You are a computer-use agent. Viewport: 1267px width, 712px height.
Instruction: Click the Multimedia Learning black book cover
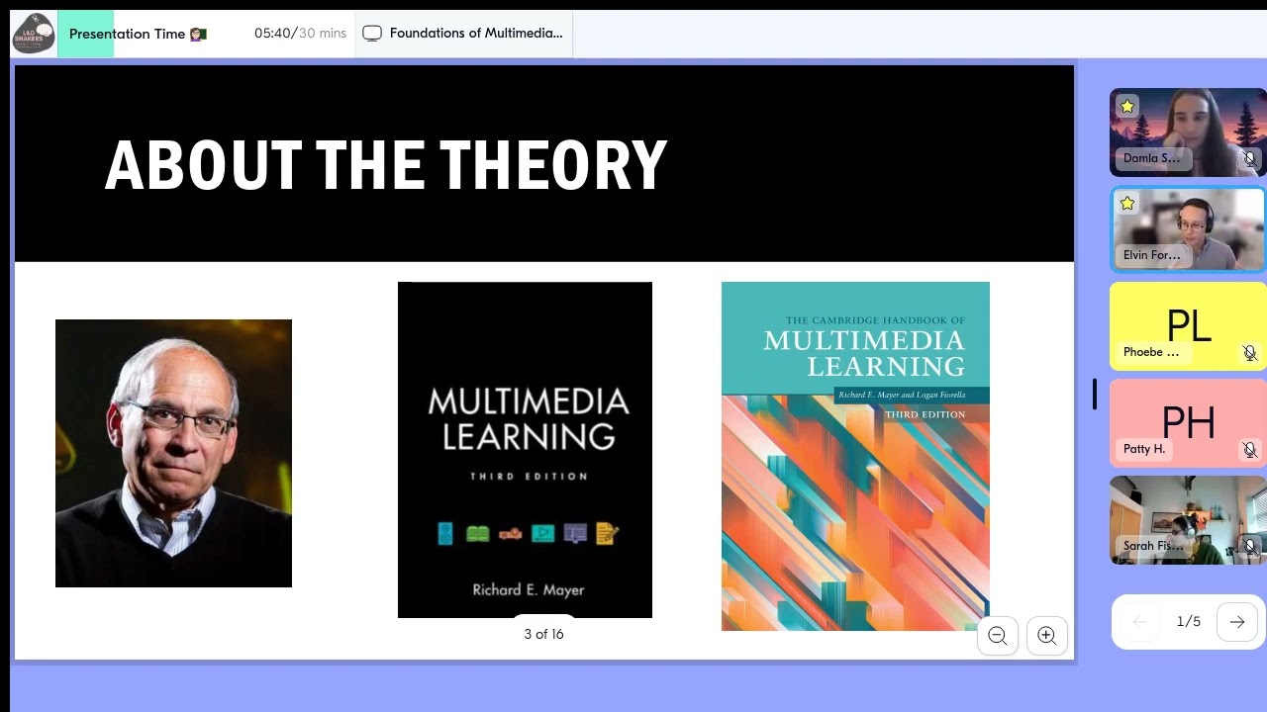coord(525,450)
